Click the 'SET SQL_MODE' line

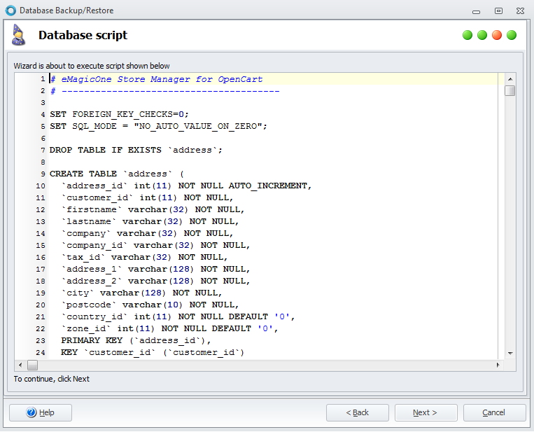click(x=158, y=126)
